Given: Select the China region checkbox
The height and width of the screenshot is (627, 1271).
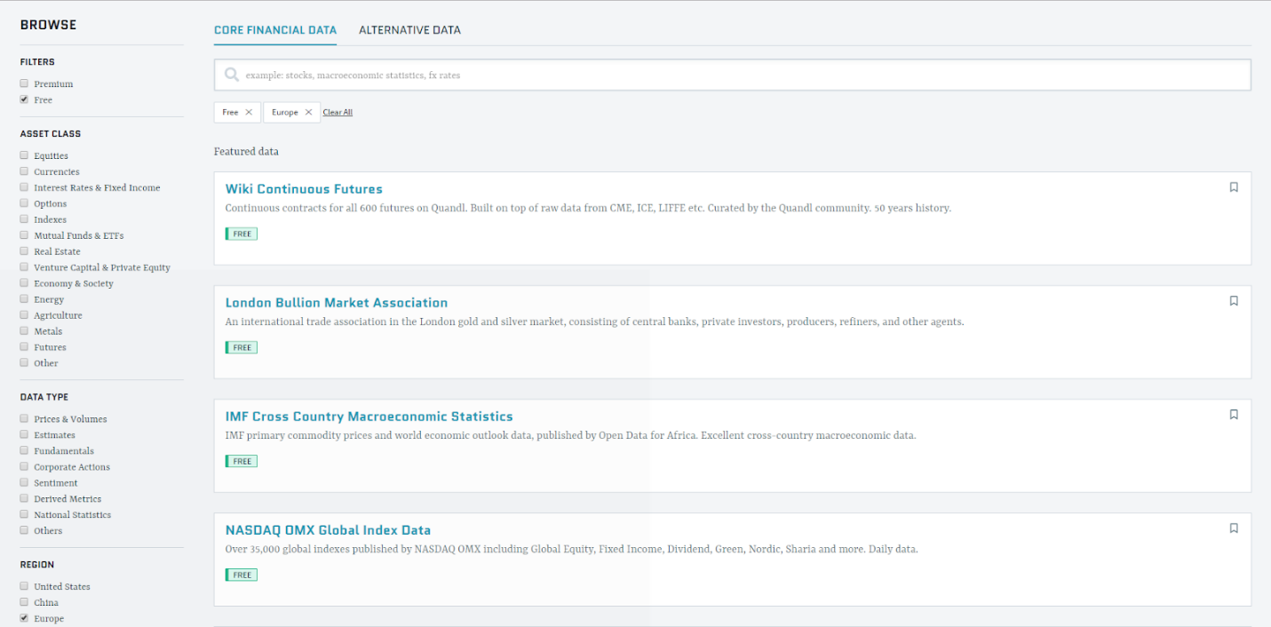Looking at the screenshot, I should [25, 602].
